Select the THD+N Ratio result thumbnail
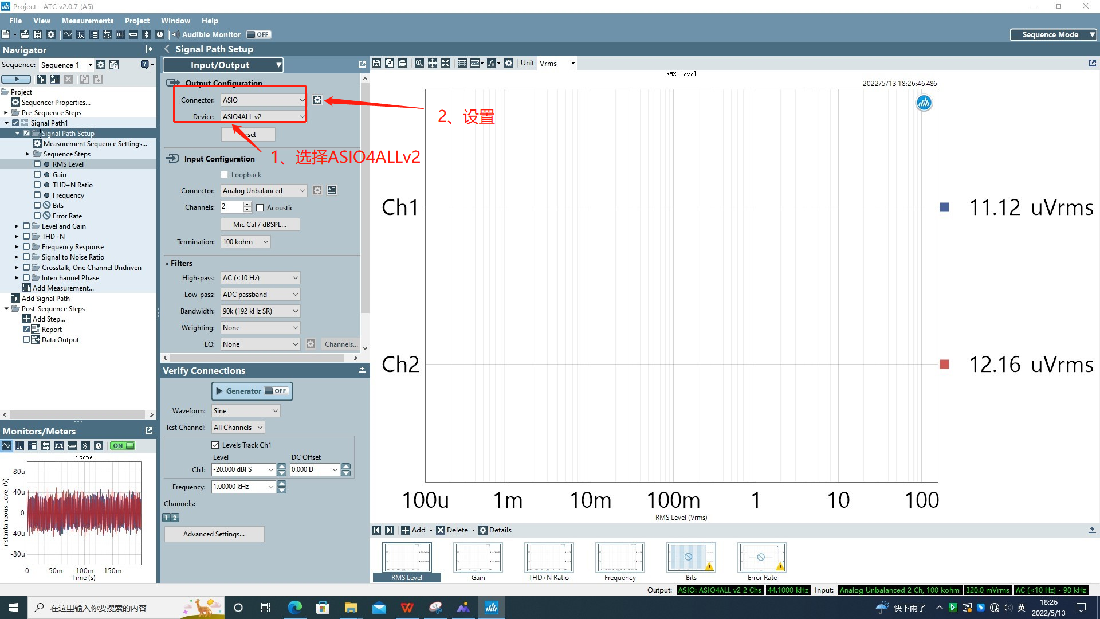This screenshot has height=619, width=1100. pyautogui.click(x=549, y=562)
